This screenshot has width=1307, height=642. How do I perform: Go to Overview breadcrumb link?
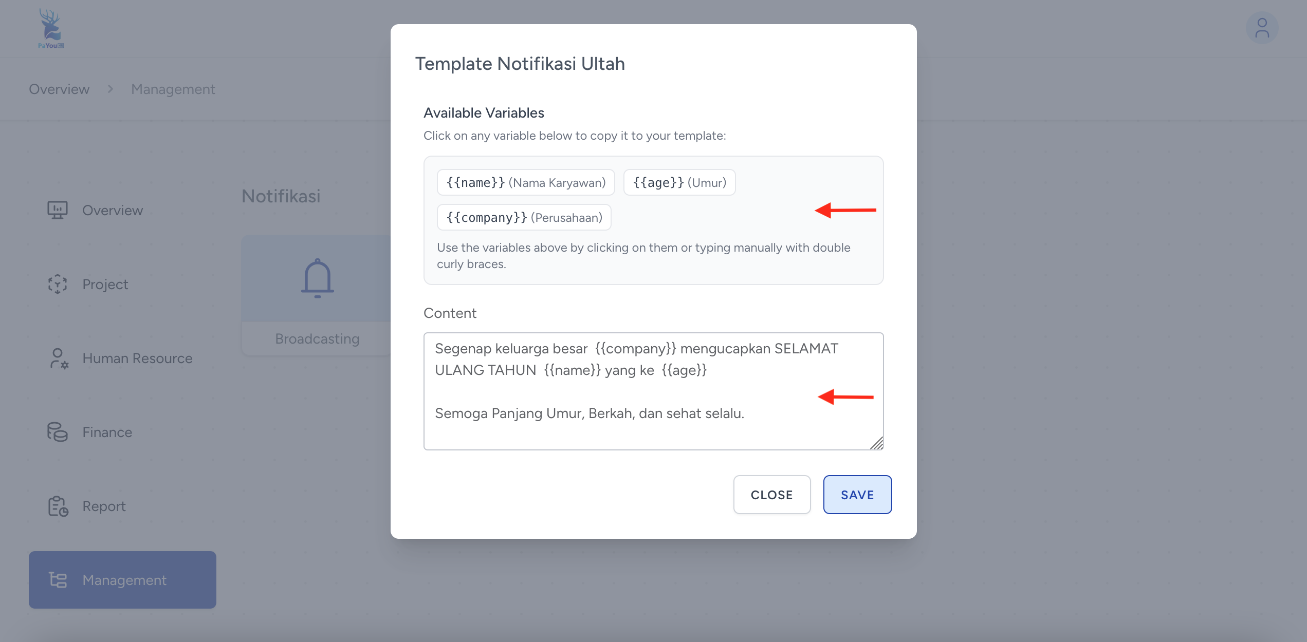click(x=59, y=89)
